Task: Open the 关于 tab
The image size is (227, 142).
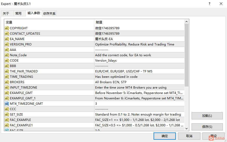Action: [6, 14]
